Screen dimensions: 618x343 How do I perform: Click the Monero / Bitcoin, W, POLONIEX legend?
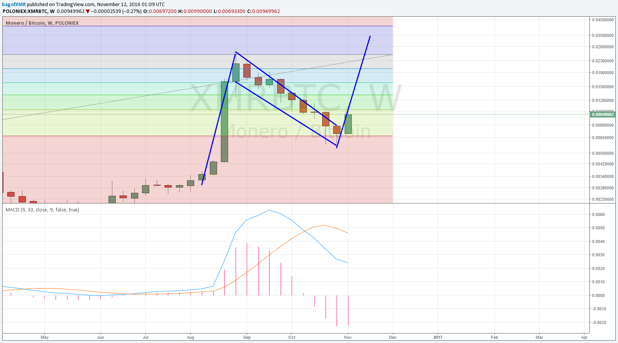pos(42,23)
